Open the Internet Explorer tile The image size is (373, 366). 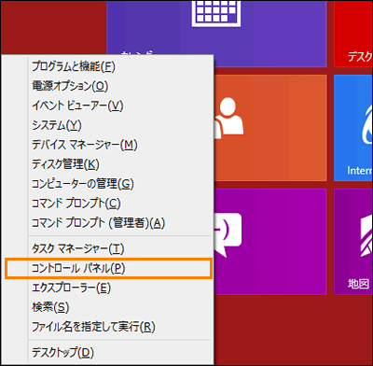click(353, 128)
